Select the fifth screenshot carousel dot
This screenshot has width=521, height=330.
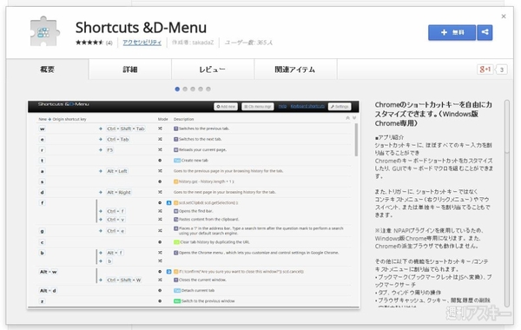point(208,89)
